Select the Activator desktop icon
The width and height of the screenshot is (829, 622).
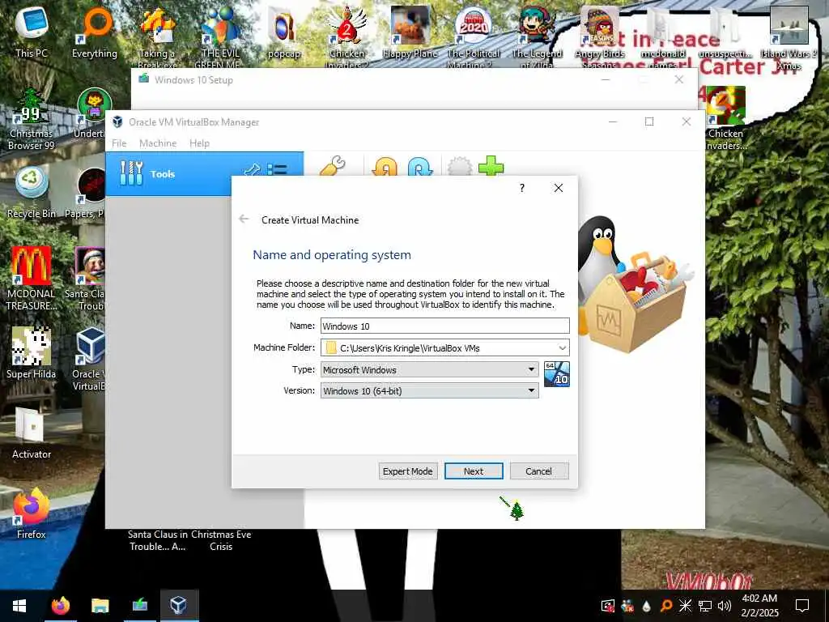tap(32, 434)
